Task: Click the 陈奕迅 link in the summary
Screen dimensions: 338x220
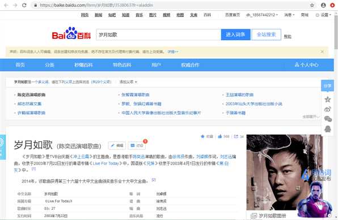Action: tap(138, 157)
